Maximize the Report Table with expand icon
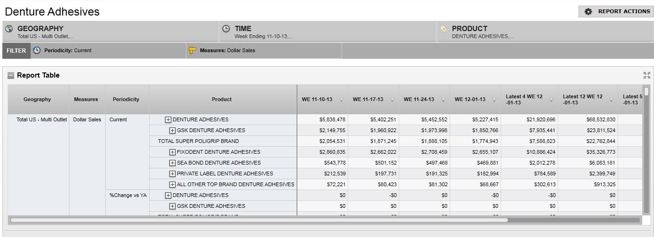 [646, 75]
